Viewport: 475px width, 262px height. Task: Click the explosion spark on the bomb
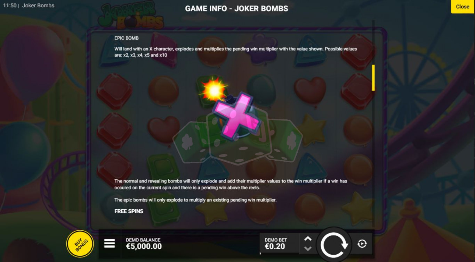click(x=214, y=90)
